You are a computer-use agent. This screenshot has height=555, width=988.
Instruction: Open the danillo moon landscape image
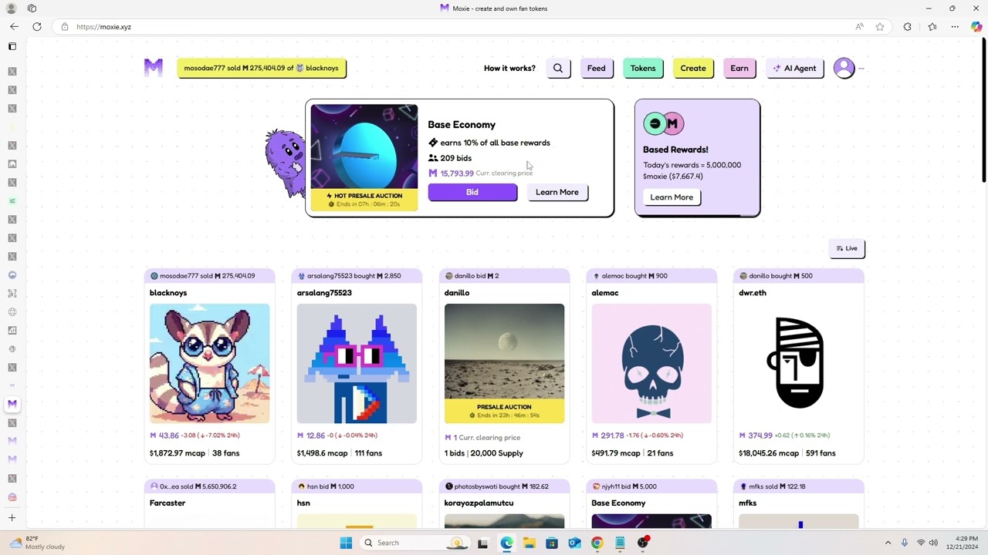click(504, 351)
